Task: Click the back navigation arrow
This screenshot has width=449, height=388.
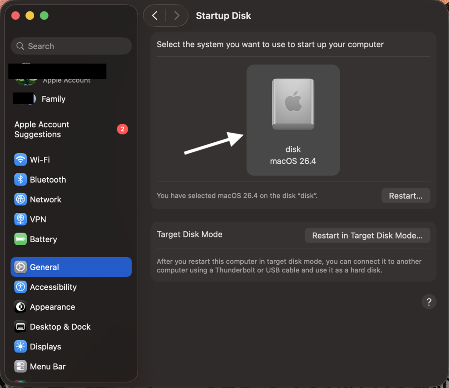Action: pos(154,15)
